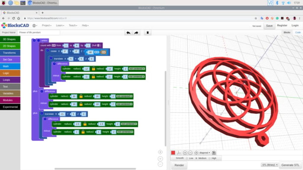Select the zoom-in icon in the render viewport
The width and height of the screenshot is (303, 170).
point(185,153)
